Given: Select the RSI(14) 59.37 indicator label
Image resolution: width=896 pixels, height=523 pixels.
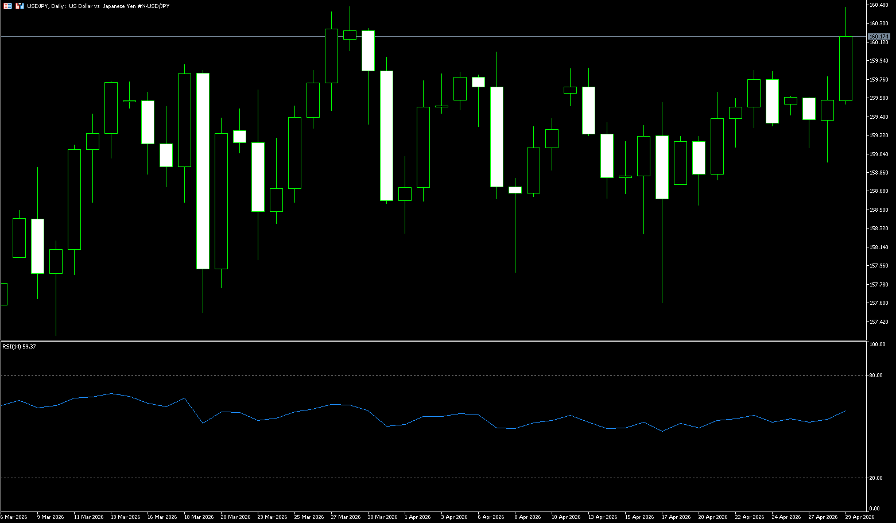Looking at the screenshot, I should [x=19, y=347].
